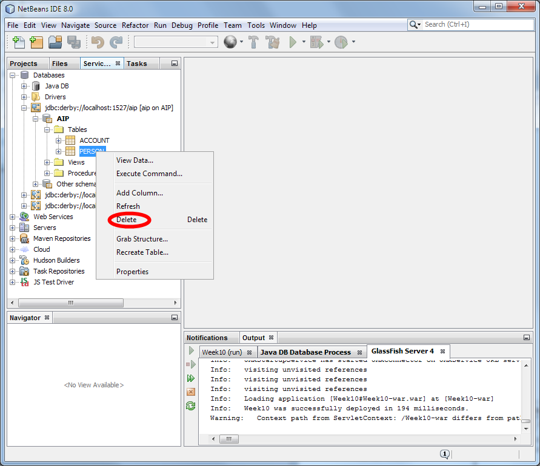Choose Recreate Table... from context menu

click(x=155, y=252)
